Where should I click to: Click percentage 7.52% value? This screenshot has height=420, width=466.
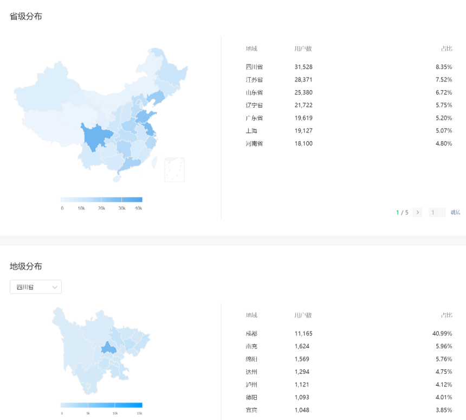(x=444, y=80)
